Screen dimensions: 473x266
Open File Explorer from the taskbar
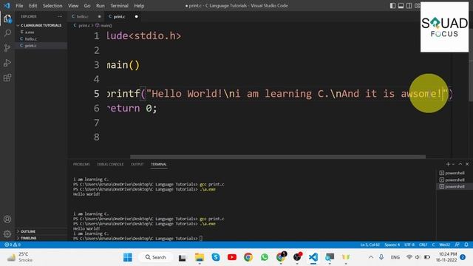[x=200, y=257]
